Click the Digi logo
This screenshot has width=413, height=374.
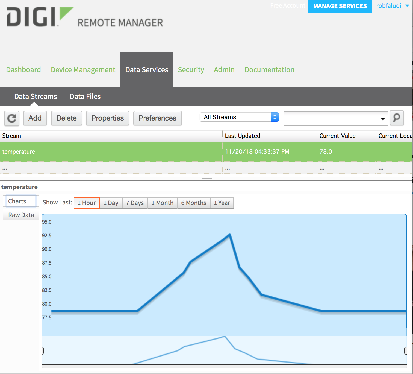click(40, 17)
